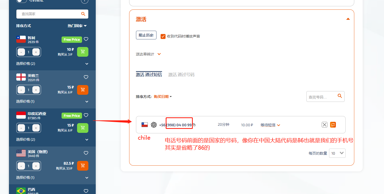Click the 82.5 ₽ USA price
The width and height of the screenshot is (384, 194).
(x=69, y=163)
